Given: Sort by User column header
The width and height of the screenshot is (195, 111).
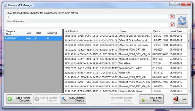Looking at the screenshot, I should (x=29, y=33).
